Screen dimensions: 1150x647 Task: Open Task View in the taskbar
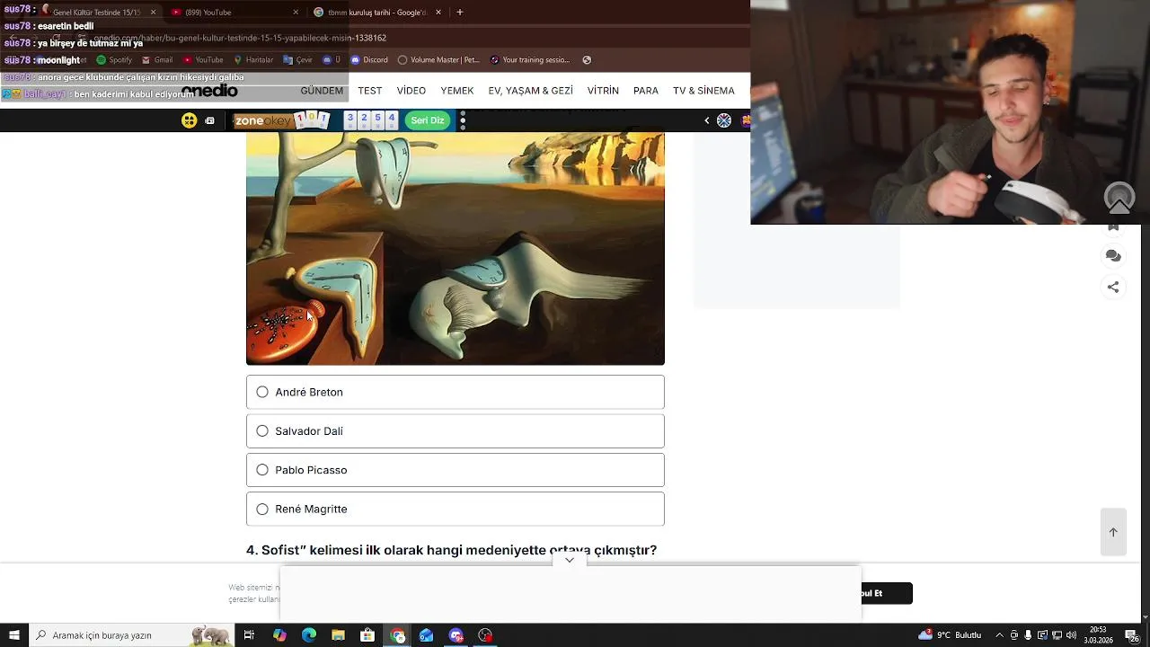click(x=249, y=635)
